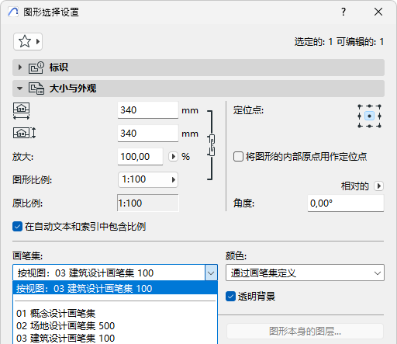Select the bottom-right anchor point
397x344 pixels.
pyautogui.click(x=379, y=126)
